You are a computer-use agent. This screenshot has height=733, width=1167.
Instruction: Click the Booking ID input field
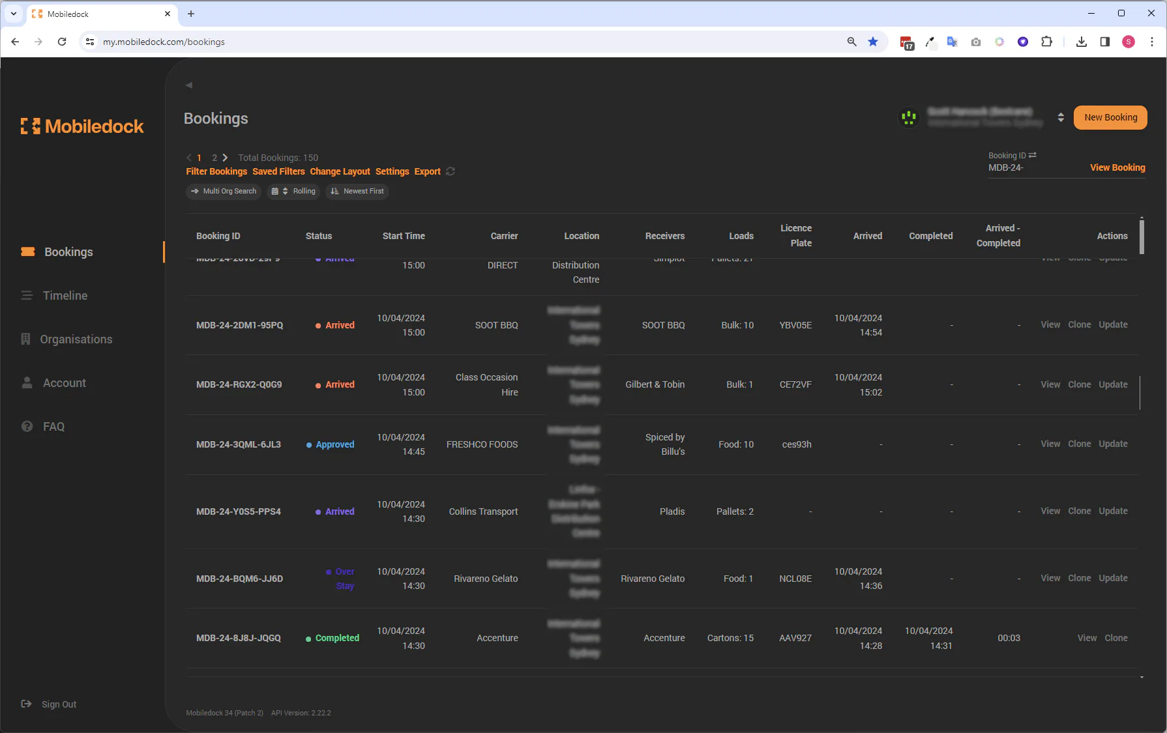(x=1035, y=168)
